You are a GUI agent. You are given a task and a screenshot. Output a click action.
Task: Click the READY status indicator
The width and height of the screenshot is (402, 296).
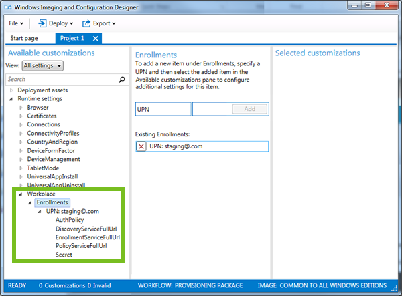coord(17,285)
